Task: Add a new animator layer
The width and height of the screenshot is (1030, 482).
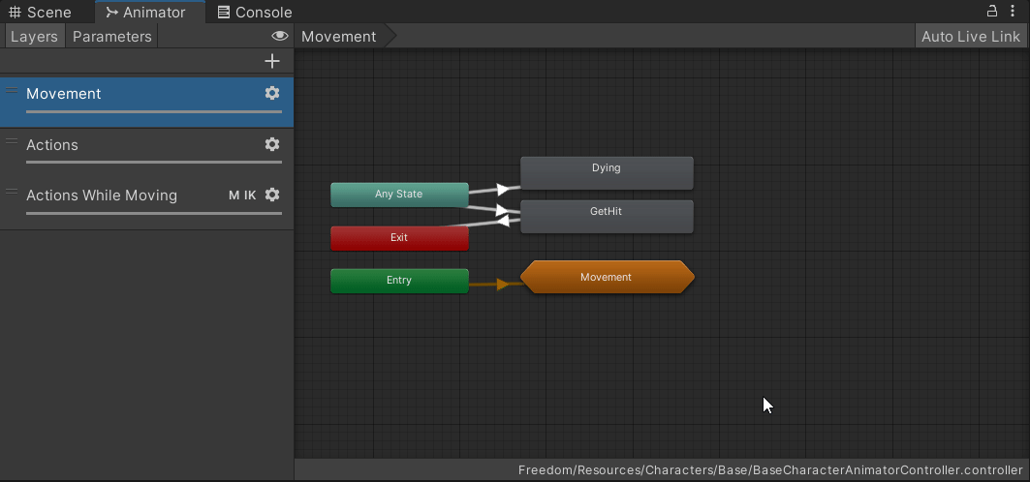Action: (272, 61)
